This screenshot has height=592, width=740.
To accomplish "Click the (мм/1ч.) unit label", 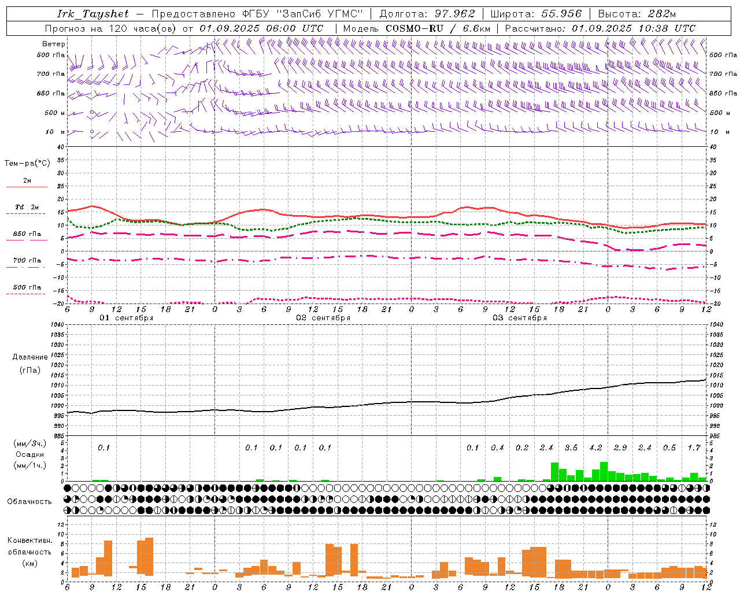I will [x=30, y=465].
